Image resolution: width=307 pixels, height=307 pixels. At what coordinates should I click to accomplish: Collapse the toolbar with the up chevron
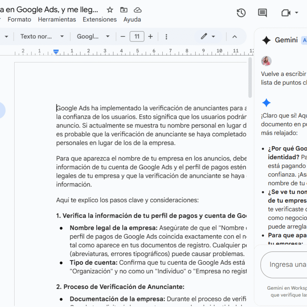coord(234,36)
